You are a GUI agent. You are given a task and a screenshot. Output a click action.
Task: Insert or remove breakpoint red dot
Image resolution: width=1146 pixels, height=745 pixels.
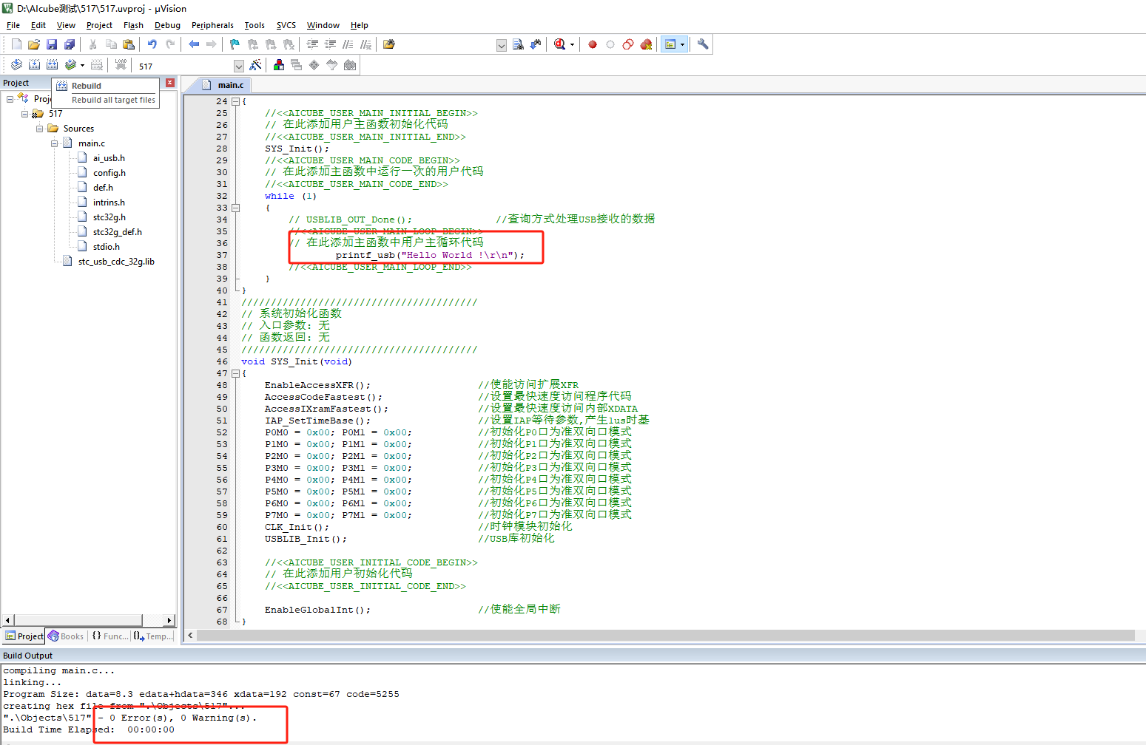point(593,44)
